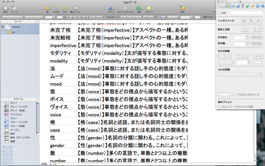Toggle the 折り返す wrap checkbox in format bar
Image resolution: width=265 pixels, height=166 pixels.
106,17
